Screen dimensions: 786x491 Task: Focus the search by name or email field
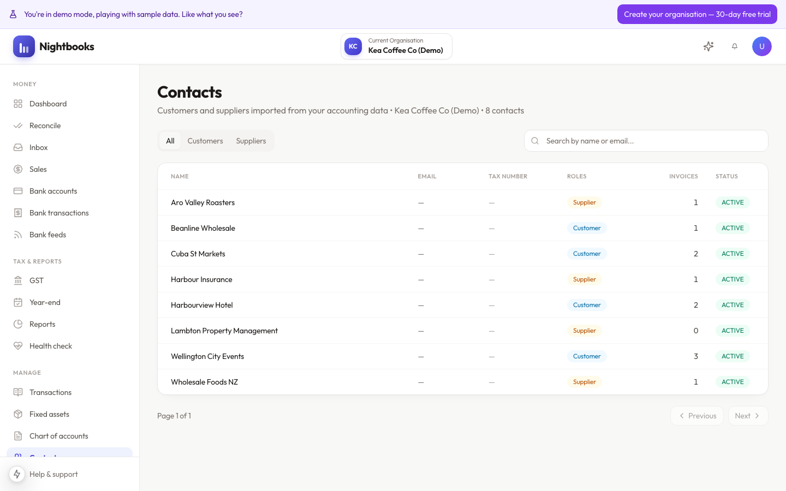pyautogui.click(x=646, y=141)
